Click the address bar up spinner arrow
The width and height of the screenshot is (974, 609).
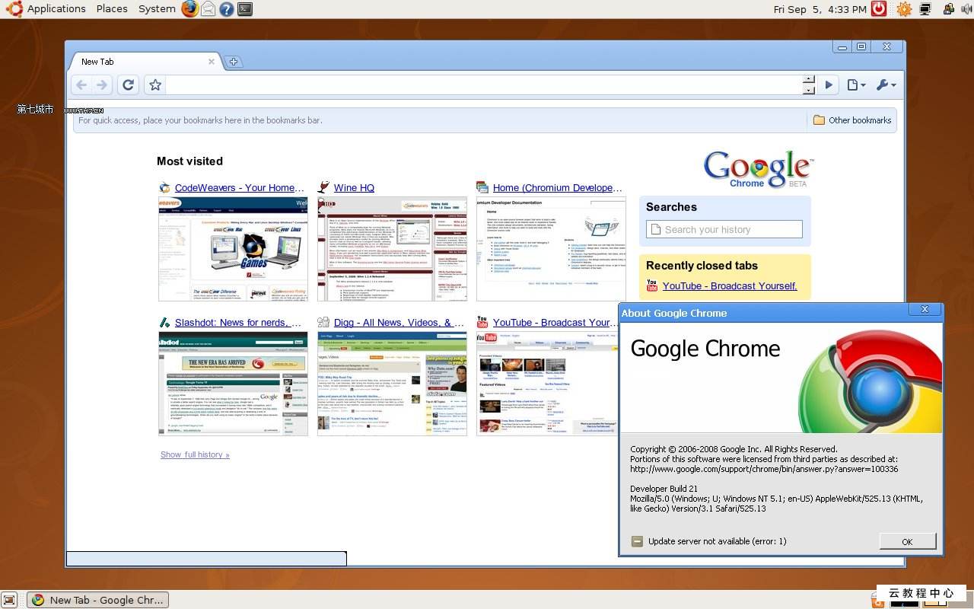[x=809, y=80]
